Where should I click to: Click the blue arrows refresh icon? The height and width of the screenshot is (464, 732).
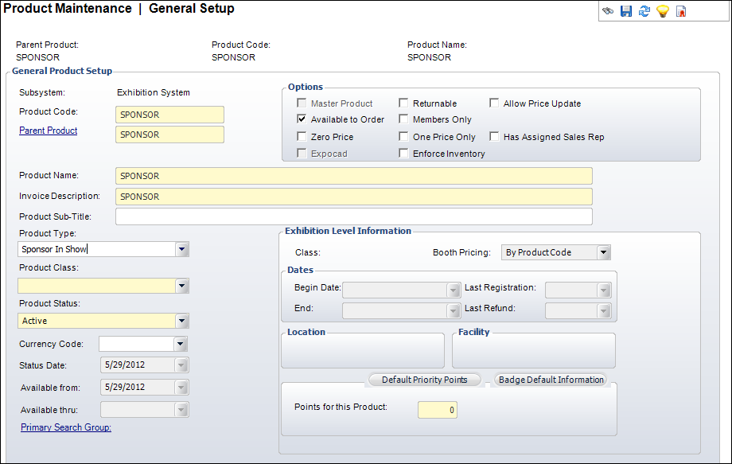tap(644, 12)
